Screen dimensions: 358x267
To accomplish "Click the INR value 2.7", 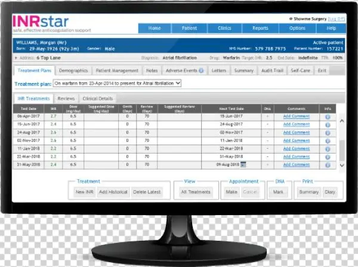I will (53, 116).
